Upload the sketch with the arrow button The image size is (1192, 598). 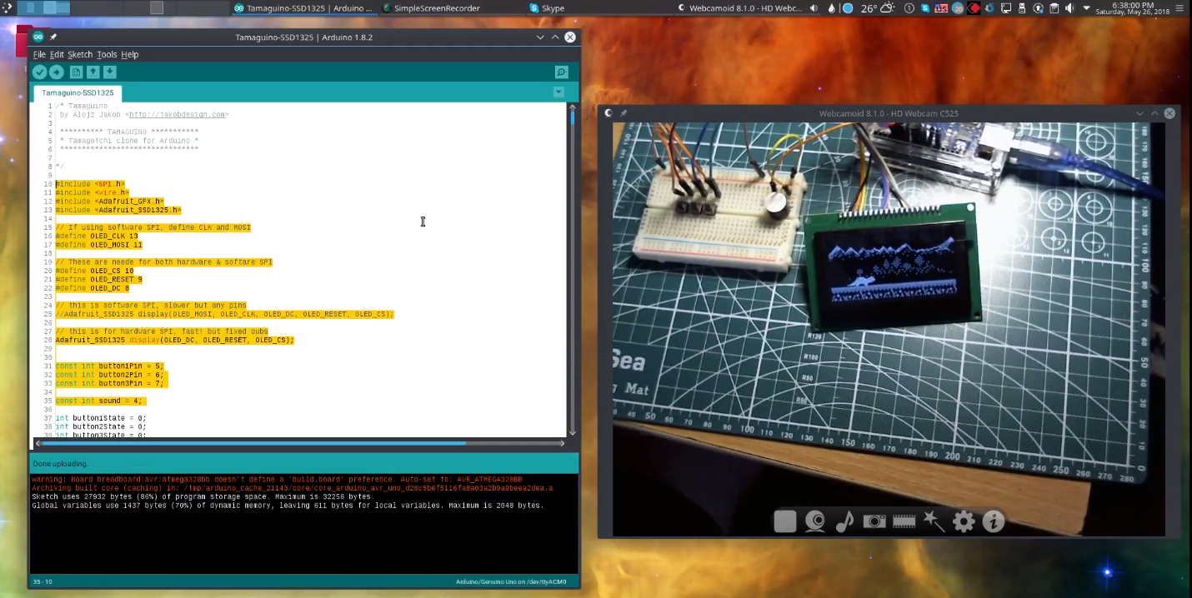coord(57,72)
